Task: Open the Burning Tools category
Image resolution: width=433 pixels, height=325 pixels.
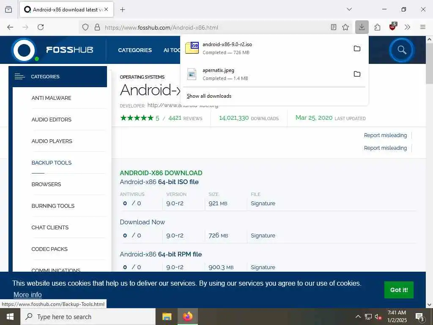Action: (53, 206)
